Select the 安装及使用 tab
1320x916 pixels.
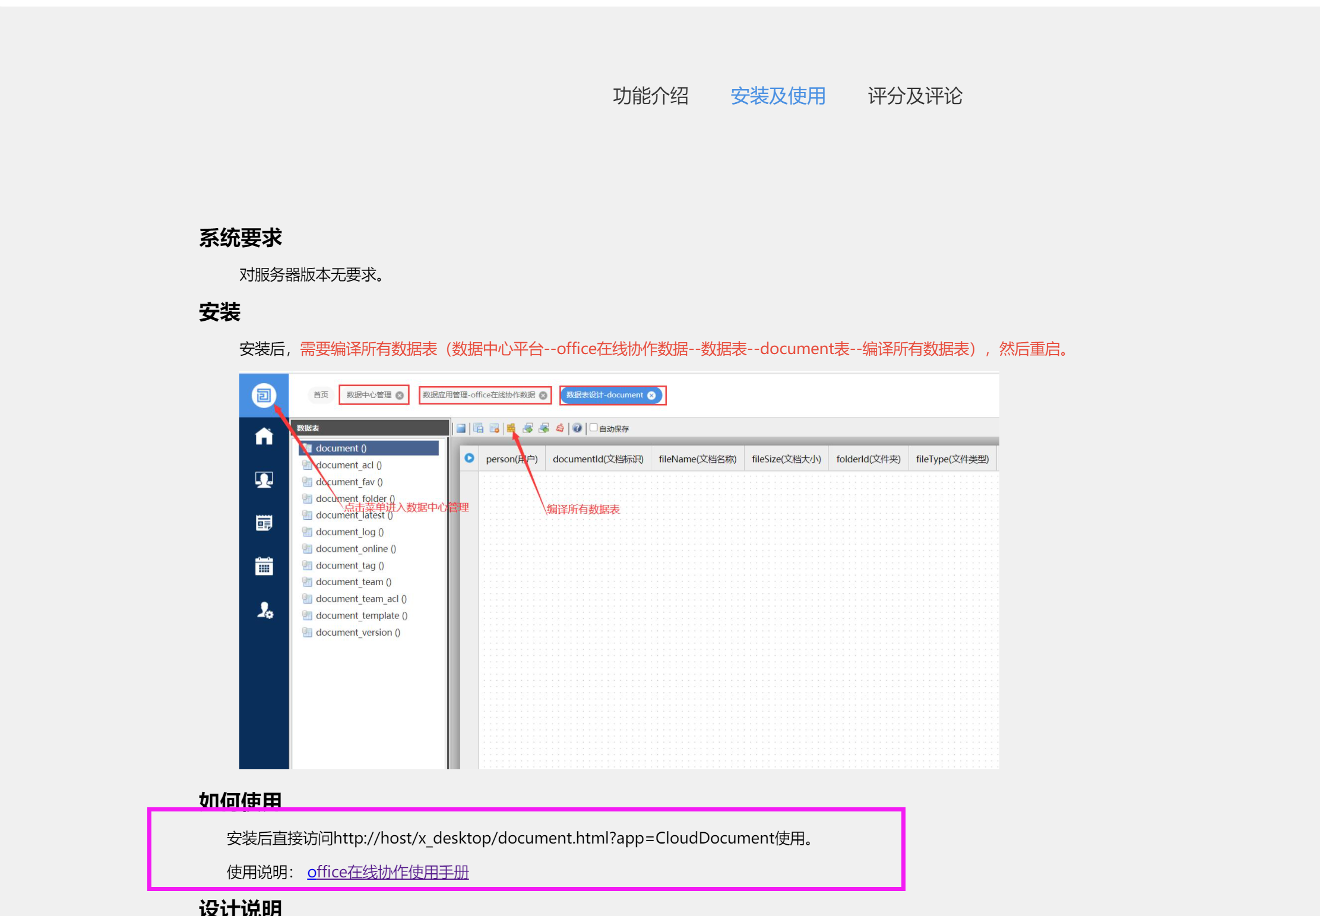(778, 96)
